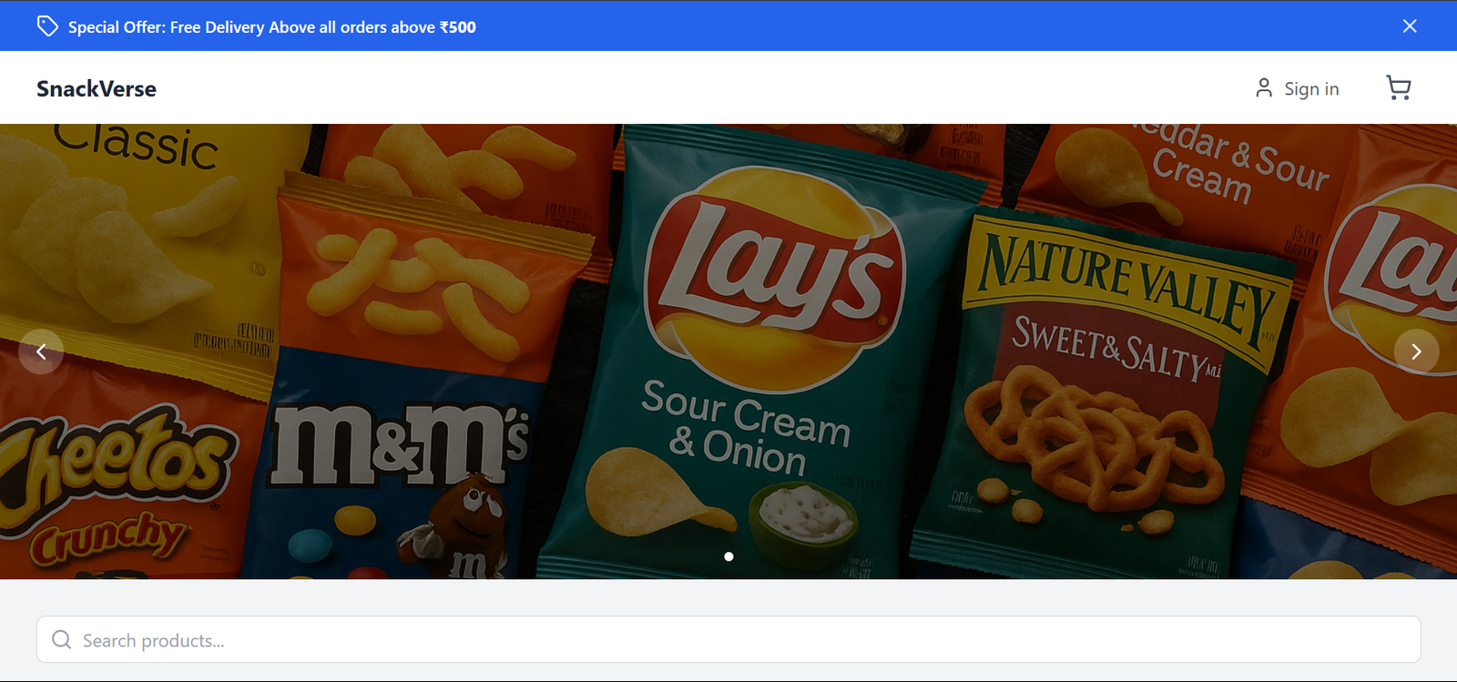Screen dimensions: 1457x682
Task: Open the Sign in link
Action: (1310, 88)
